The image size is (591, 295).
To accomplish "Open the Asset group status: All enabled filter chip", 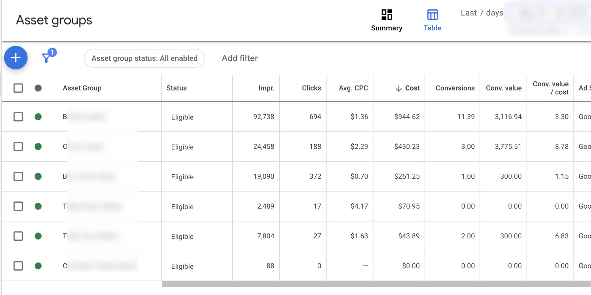I will pos(144,58).
